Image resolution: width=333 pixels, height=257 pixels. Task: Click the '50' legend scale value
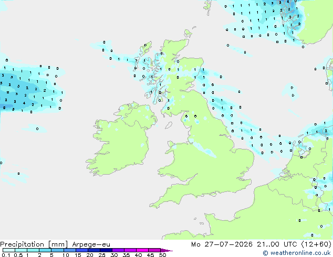162,255
